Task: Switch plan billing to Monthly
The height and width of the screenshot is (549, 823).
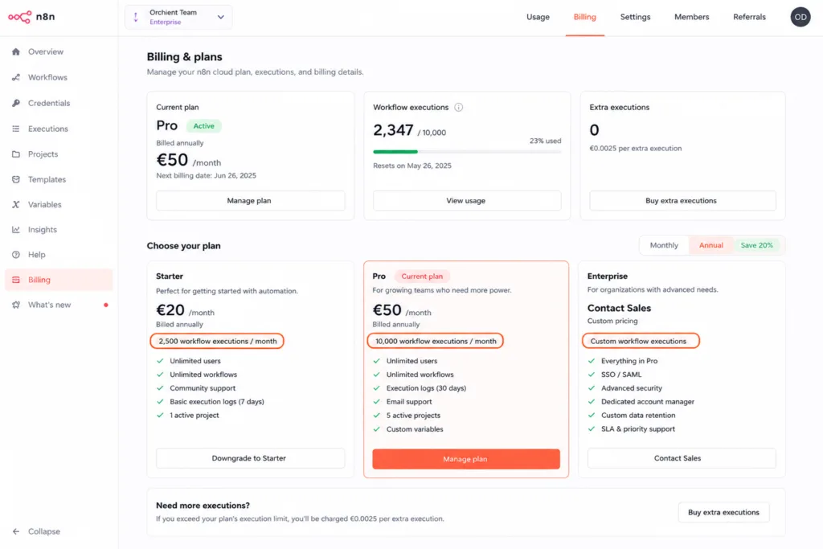Action: click(x=664, y=245)
